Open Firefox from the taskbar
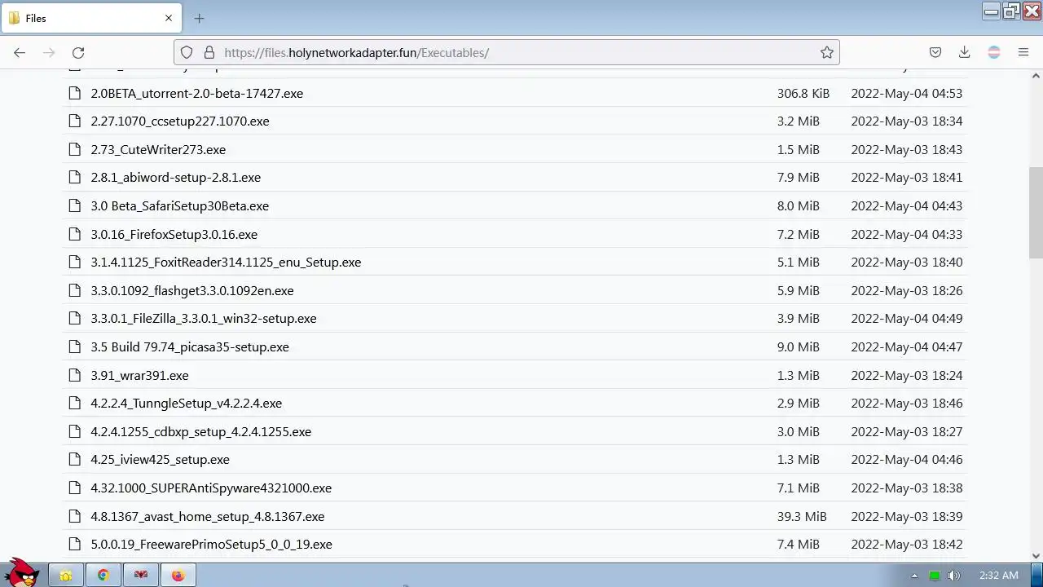The width and height of the screenshot is (1043, 587). (178, 576)
